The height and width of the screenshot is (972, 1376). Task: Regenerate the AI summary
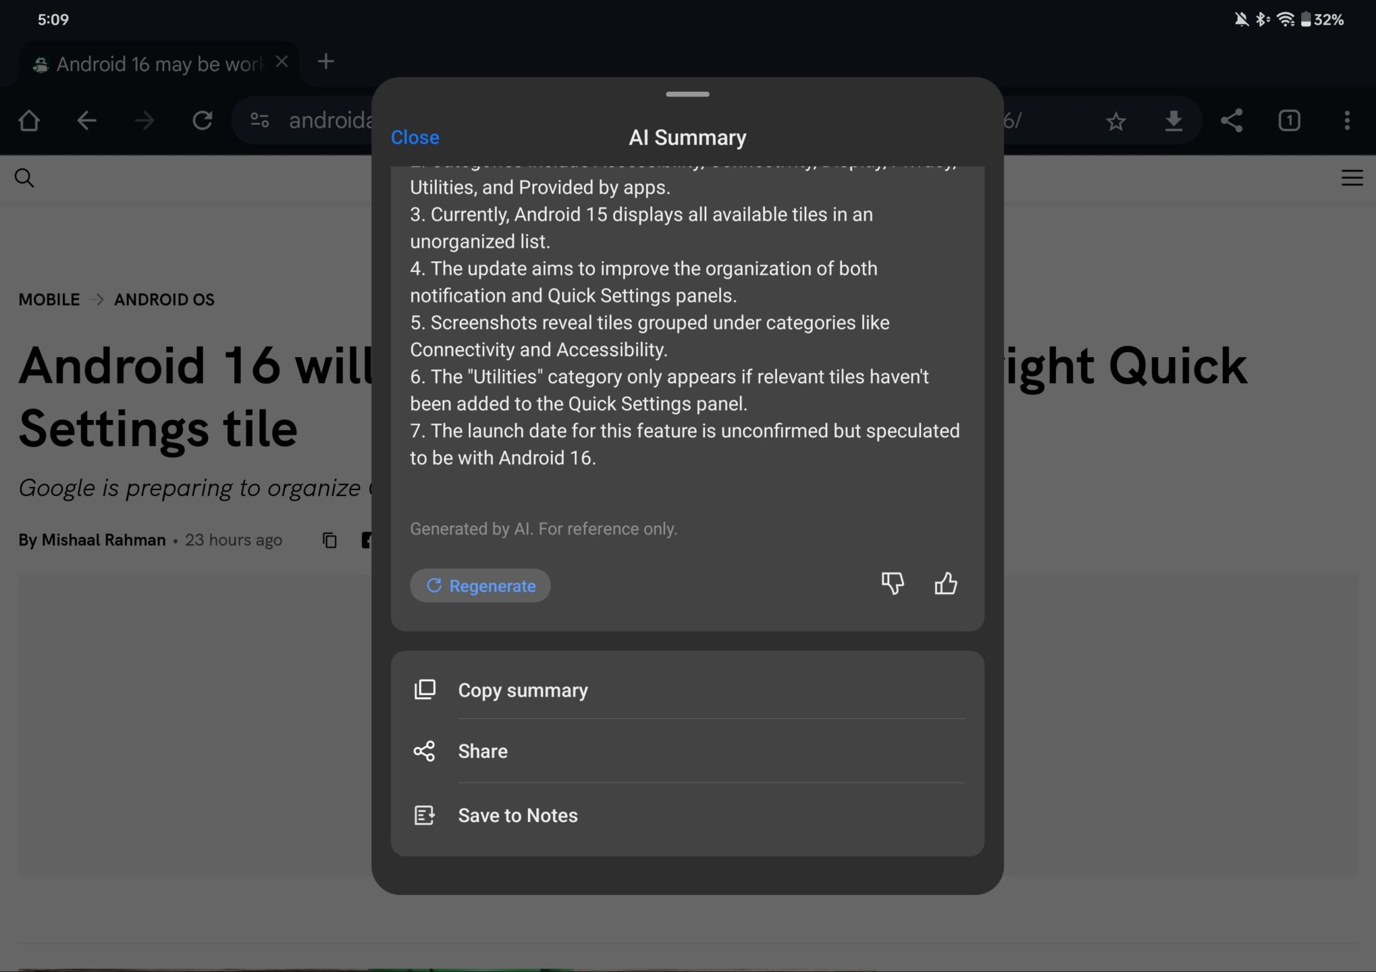click(x=480, y=585)
